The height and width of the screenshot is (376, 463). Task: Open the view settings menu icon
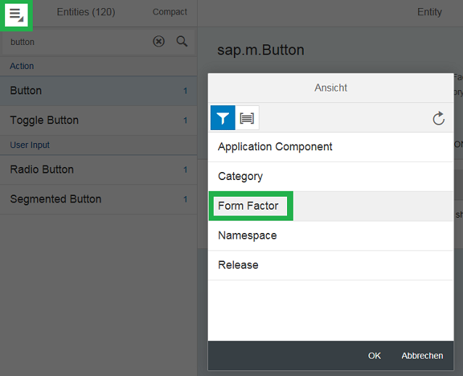[16, 13]
